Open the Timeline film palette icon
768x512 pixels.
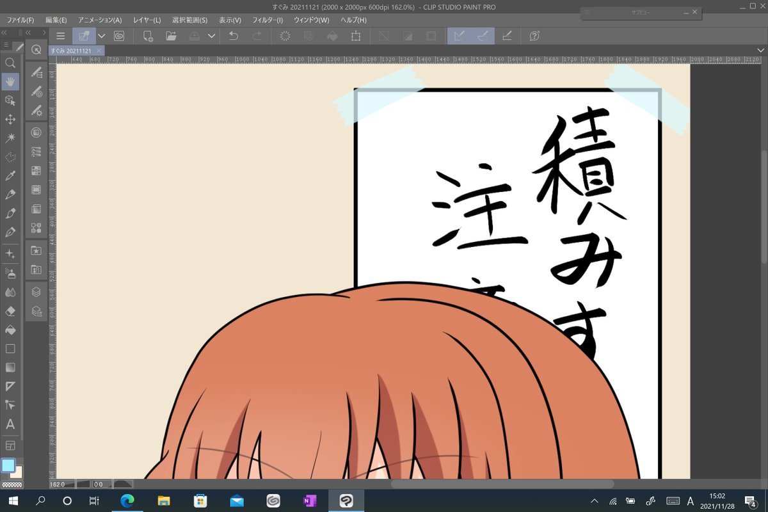(36, 189)
